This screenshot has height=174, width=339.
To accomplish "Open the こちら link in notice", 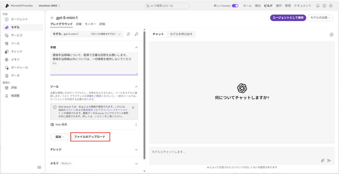I will (99, 116).
